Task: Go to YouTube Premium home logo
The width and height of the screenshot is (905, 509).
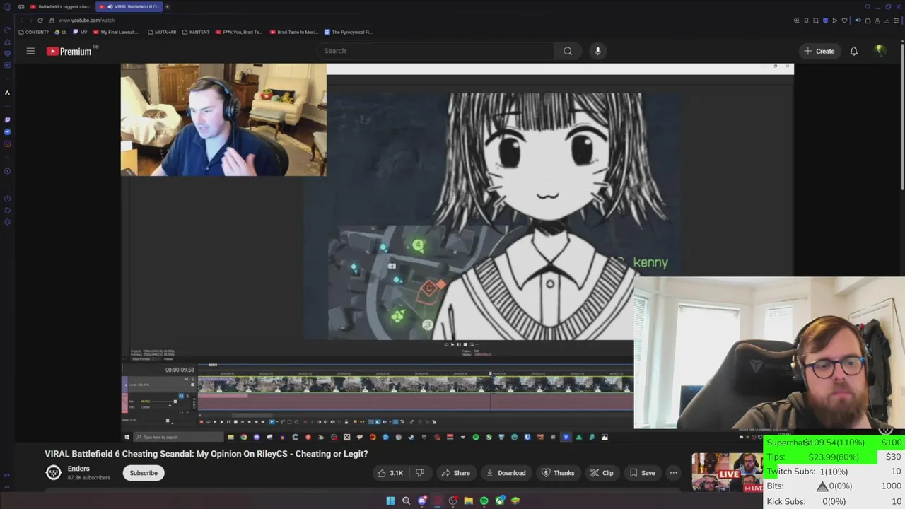Action: coord(69,51)
